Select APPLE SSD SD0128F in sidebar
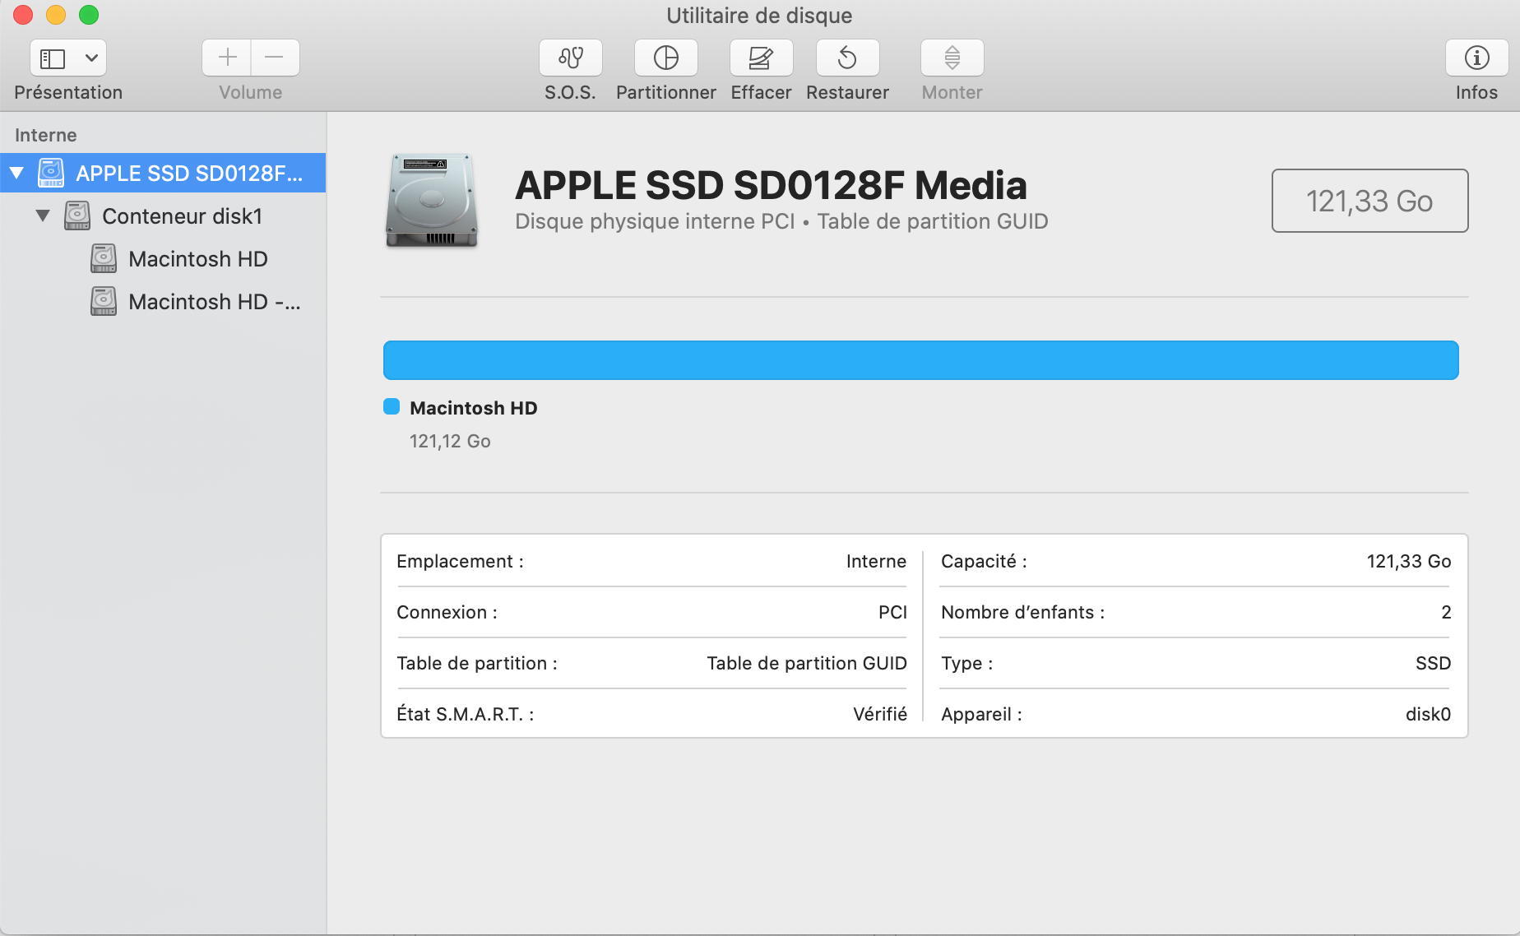This screenshot has width=1520, height=936. tap(189, 174)
